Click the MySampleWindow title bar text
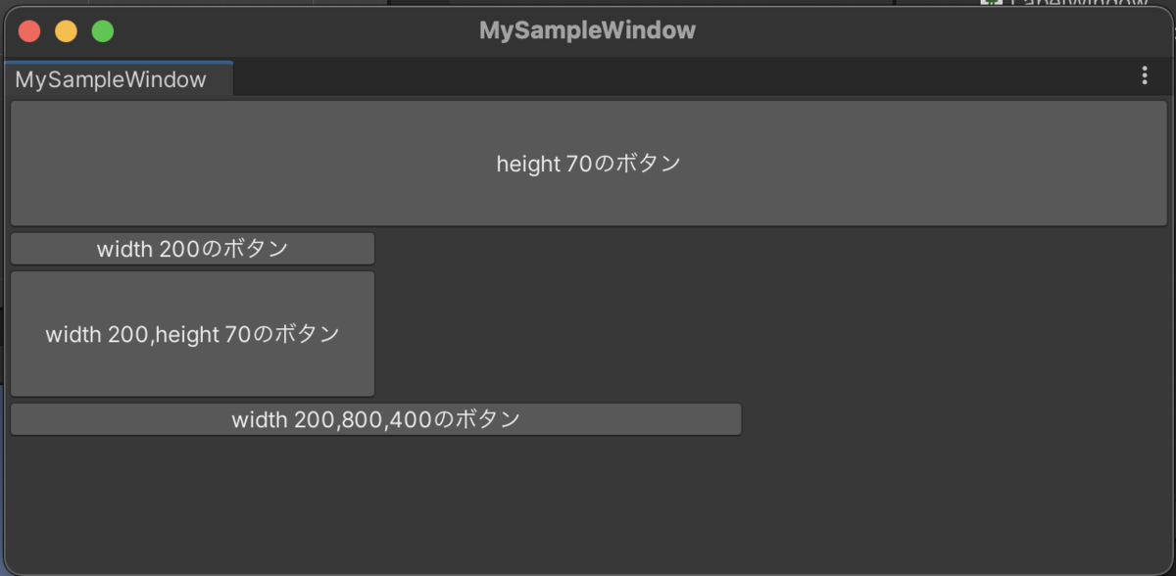Viewport: 1176px width, 576px height. click(587, 30)
